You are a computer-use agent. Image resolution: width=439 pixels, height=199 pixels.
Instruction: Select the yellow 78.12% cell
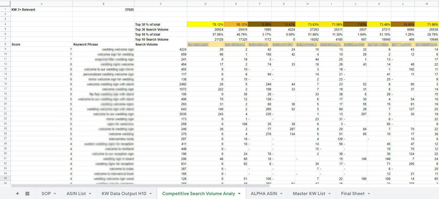coord(205,24)
